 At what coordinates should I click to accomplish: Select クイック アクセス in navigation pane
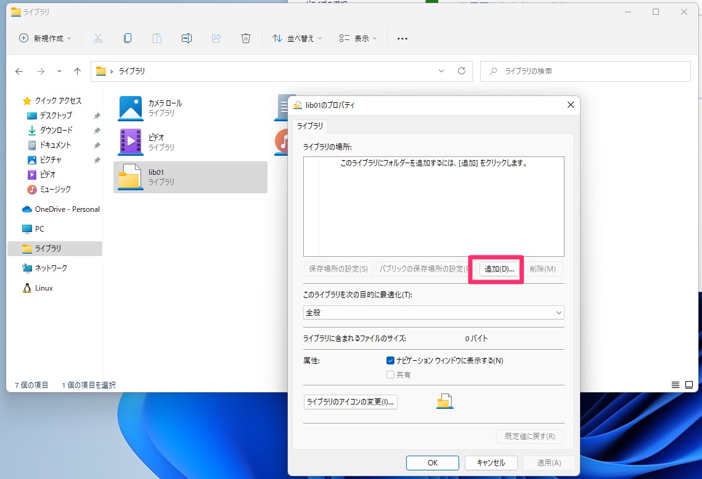tap(58, 100)
